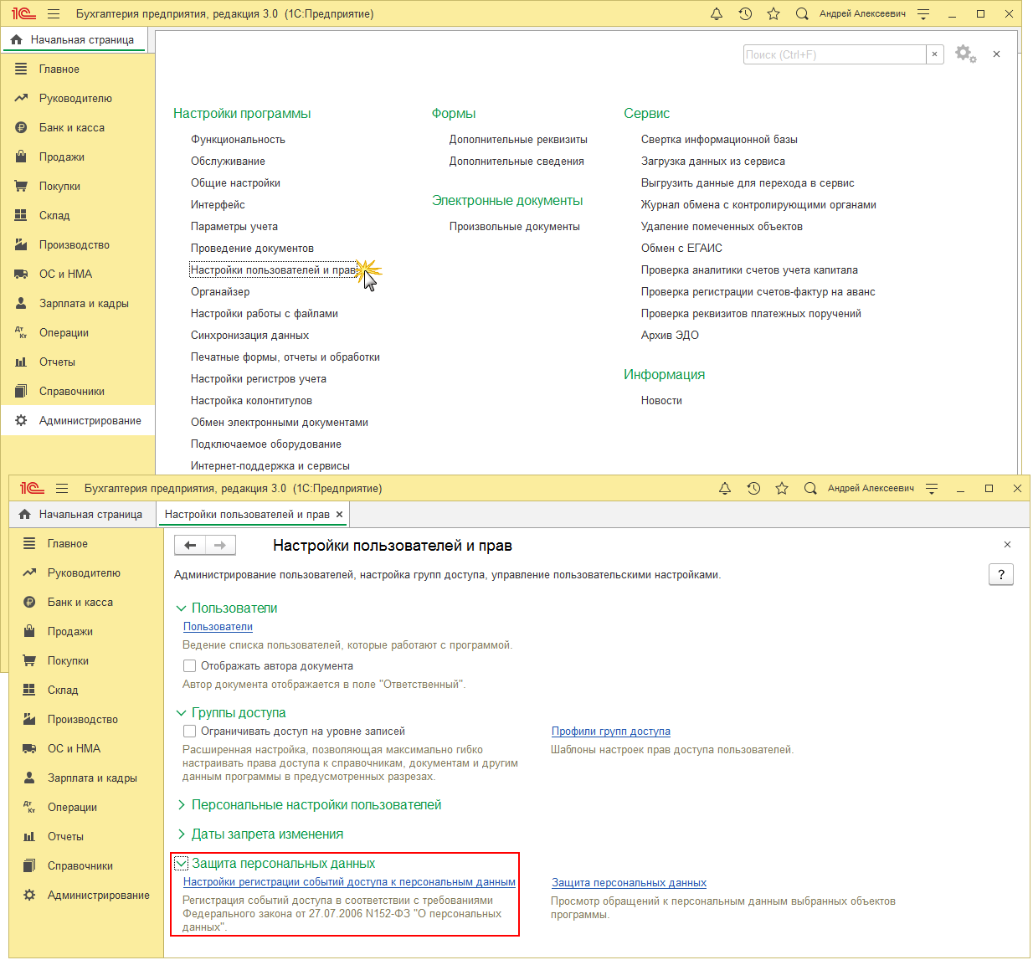The width and height of the screenshot is (1033, 960).
Task: Open Операции in bottom window sidebar
Action: 86,808
